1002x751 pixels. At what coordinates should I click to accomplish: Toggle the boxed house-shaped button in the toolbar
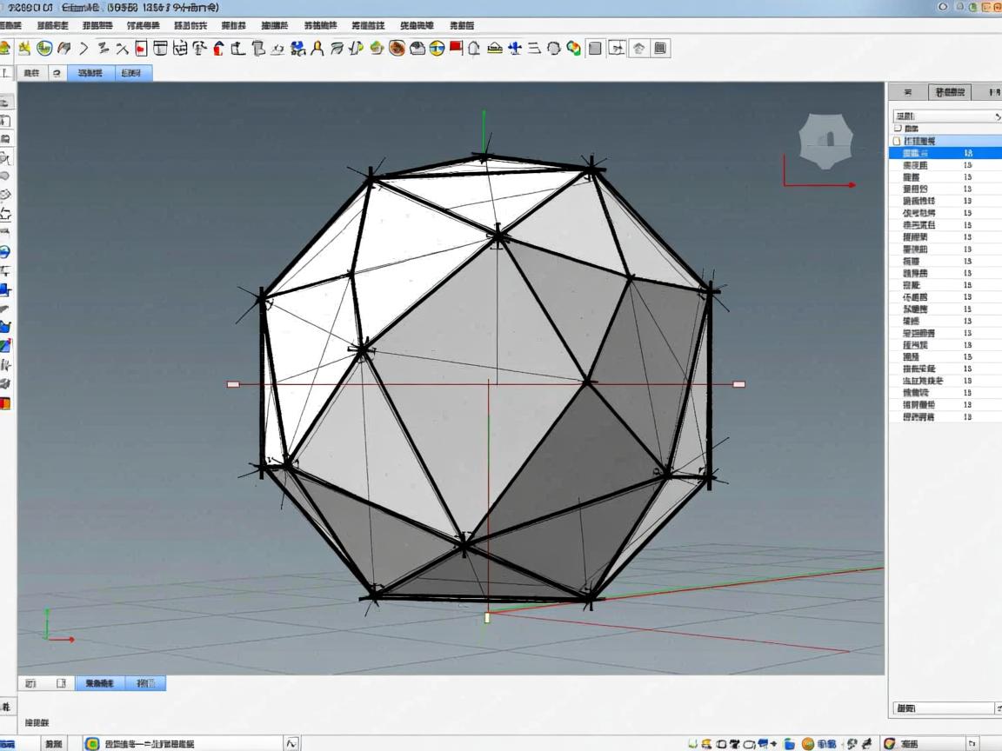coord(639,49)
